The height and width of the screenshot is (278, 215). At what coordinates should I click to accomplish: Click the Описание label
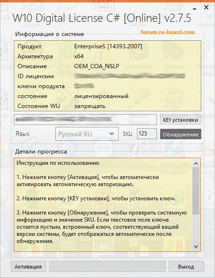point(32,66)
